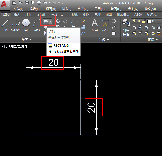Click the viewport label 俯视
Viewport: 162px width, 156px height.
pyautogui.click(x=9, y=47)
